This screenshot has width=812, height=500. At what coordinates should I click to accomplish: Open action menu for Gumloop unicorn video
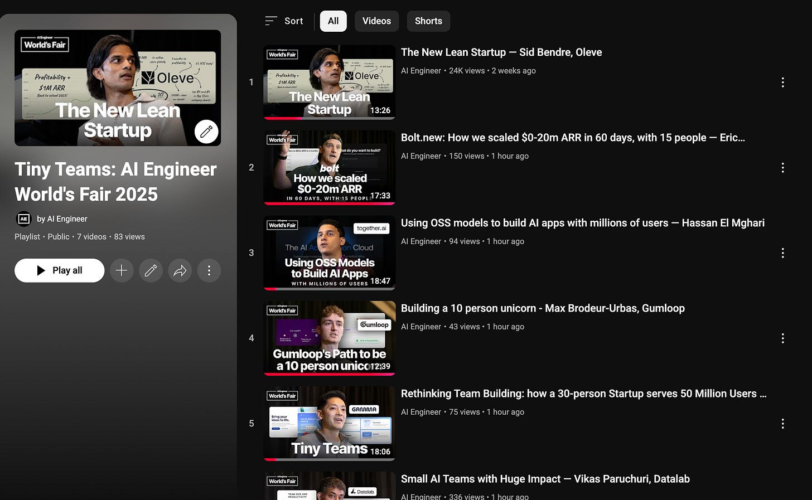[783, 338]
